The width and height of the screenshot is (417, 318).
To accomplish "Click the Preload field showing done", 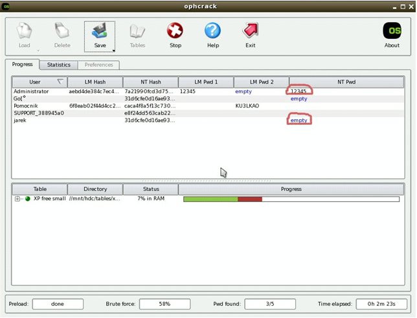I will coord(58,304).
